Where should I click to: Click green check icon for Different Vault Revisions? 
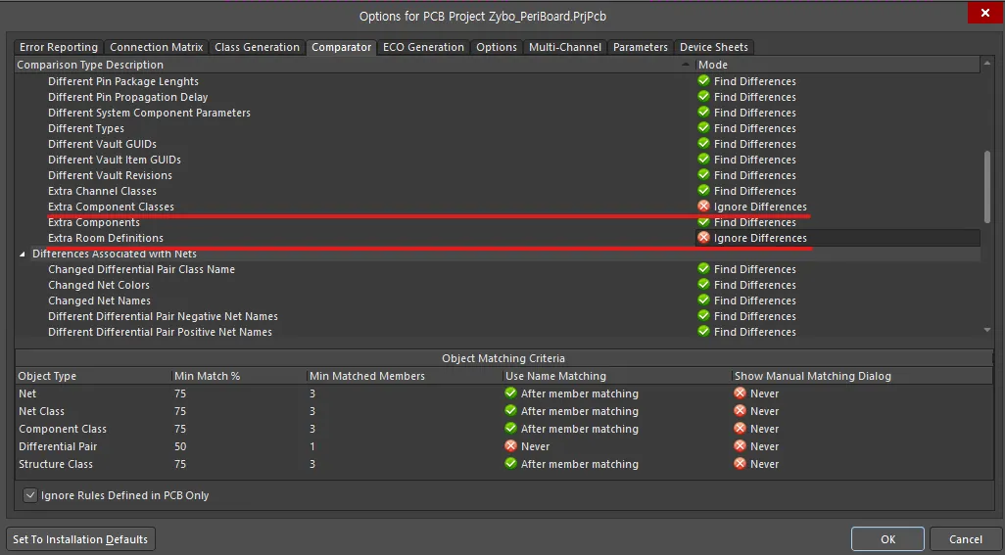703,175
